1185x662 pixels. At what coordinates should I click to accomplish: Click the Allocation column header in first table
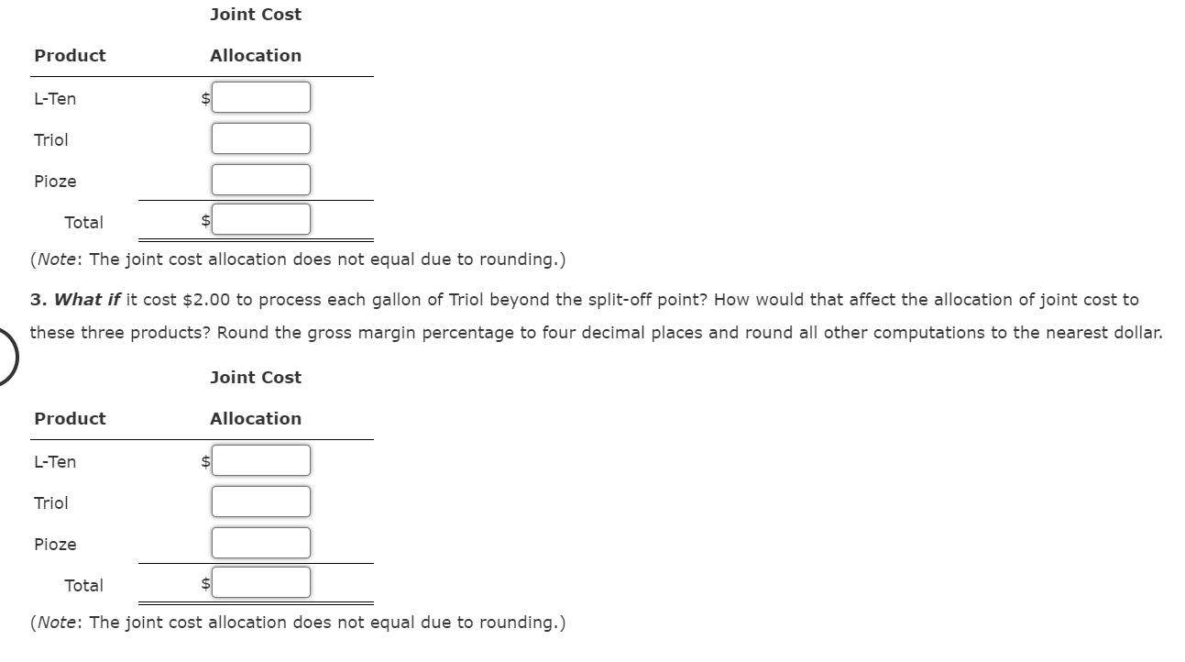(x=256, y=55)
